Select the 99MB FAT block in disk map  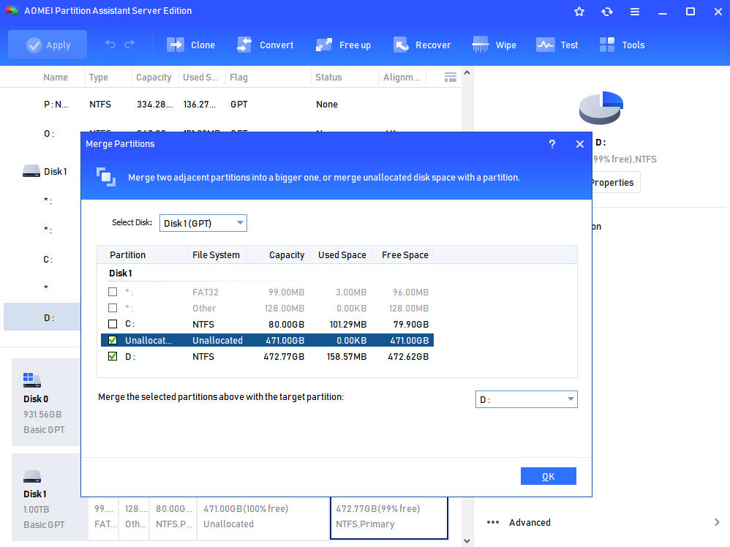click(x=103, y=518)
